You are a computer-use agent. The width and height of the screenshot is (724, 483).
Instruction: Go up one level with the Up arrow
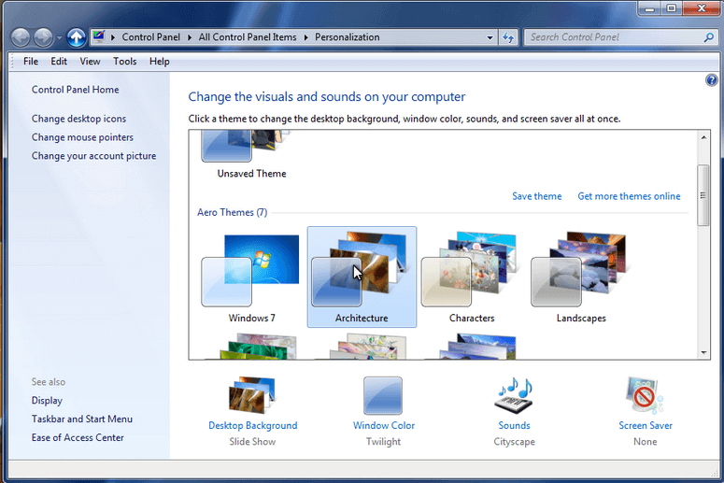click(x=77, y=37)
